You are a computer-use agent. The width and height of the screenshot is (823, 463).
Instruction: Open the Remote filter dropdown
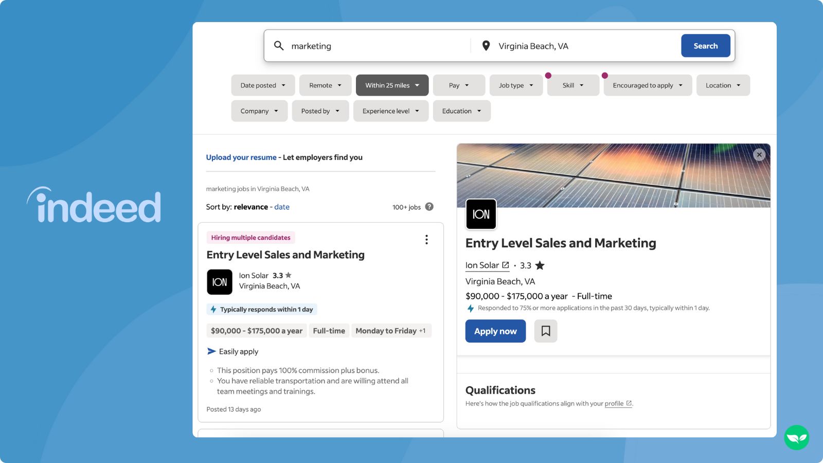[x=325, y=85]
